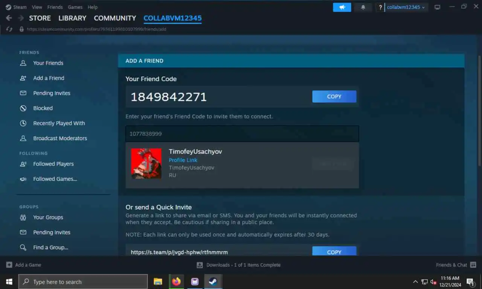Open Find a Group search
This screenshot has width=482, height=289.
click(x=50, y=247)
